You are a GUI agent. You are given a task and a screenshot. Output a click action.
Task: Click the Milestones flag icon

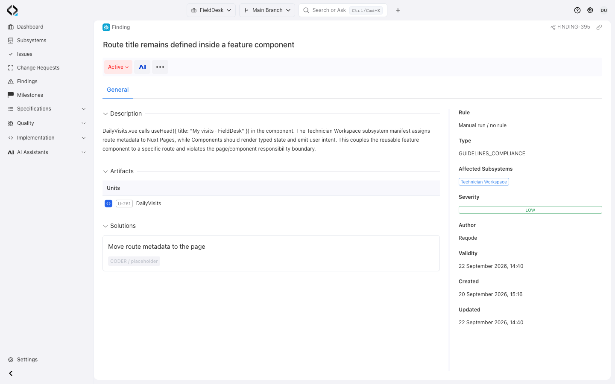[11, 95]
